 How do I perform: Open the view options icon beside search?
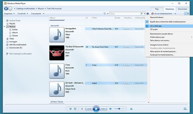104,14
